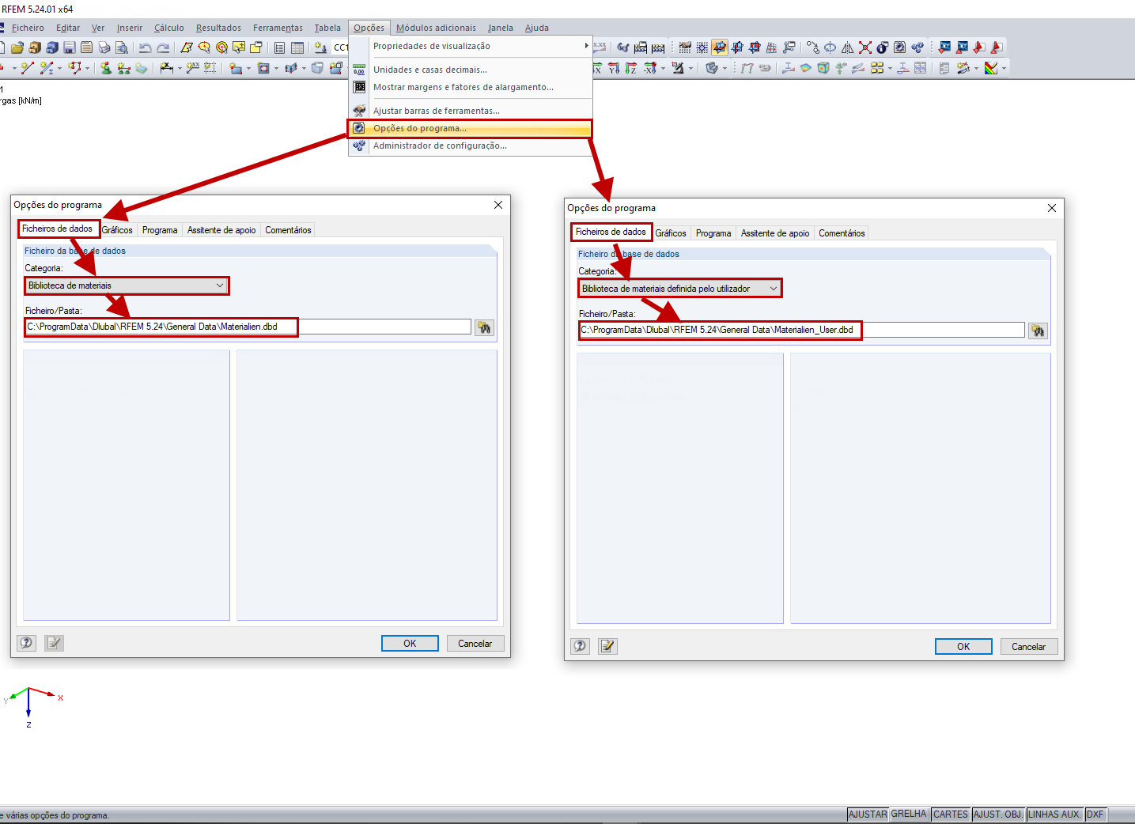Click Cancelar in left Opções dialog

(475, 643)
